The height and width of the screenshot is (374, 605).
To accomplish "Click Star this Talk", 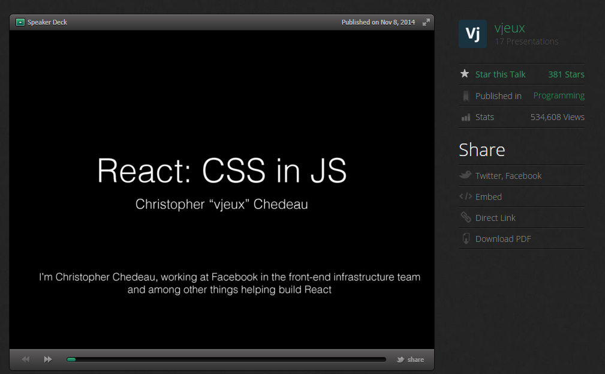I will (500, 74).
